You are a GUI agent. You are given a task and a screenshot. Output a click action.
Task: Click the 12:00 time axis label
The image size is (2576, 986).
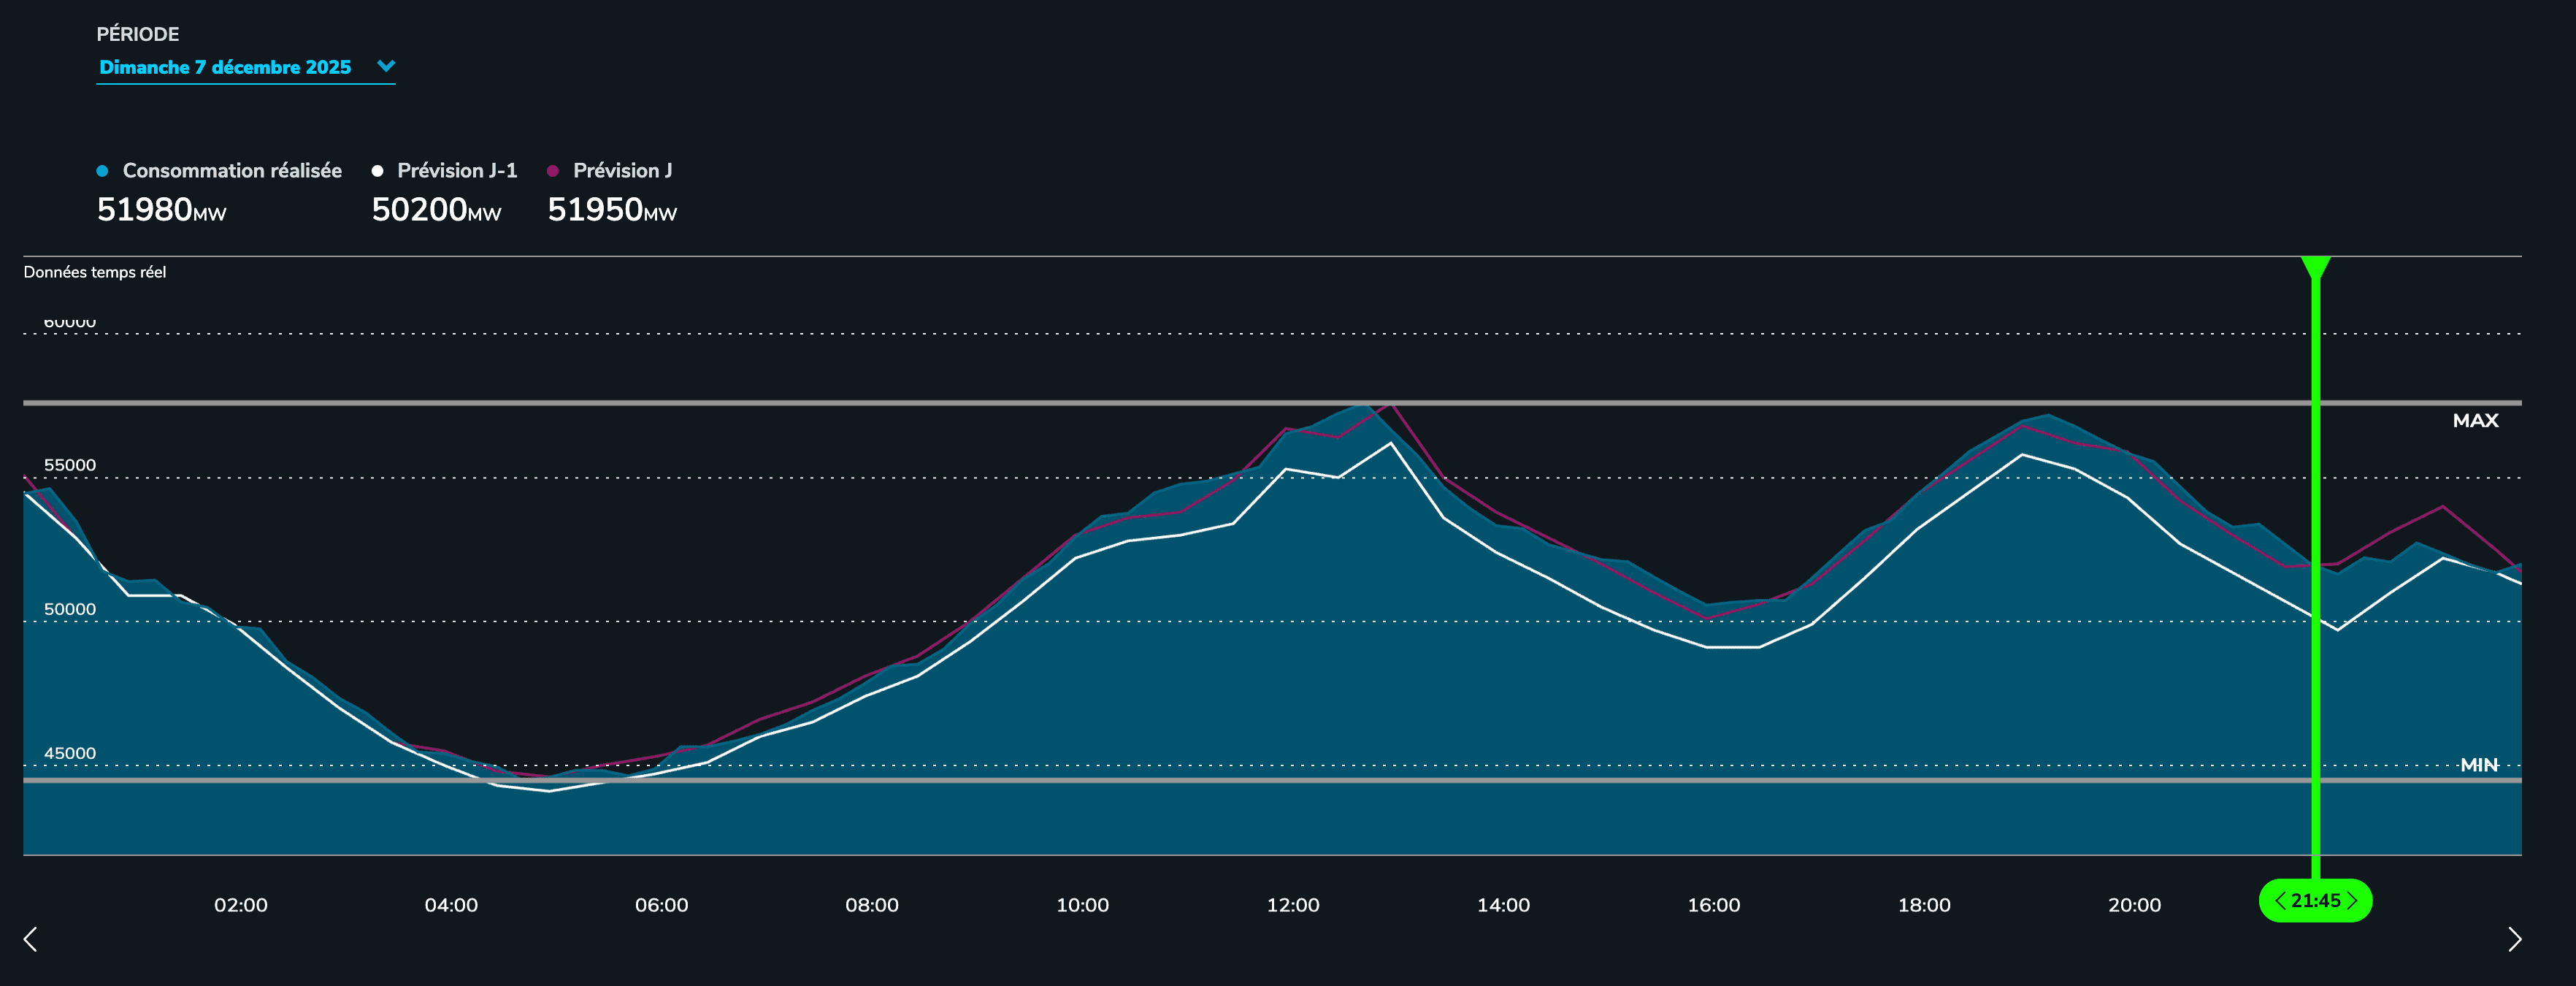(x=1292, y=905)
